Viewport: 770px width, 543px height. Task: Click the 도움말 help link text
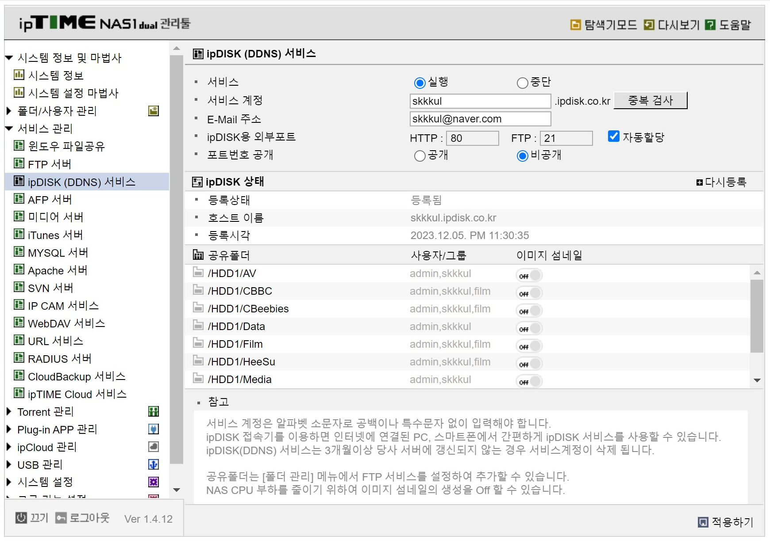click(735, 25)
